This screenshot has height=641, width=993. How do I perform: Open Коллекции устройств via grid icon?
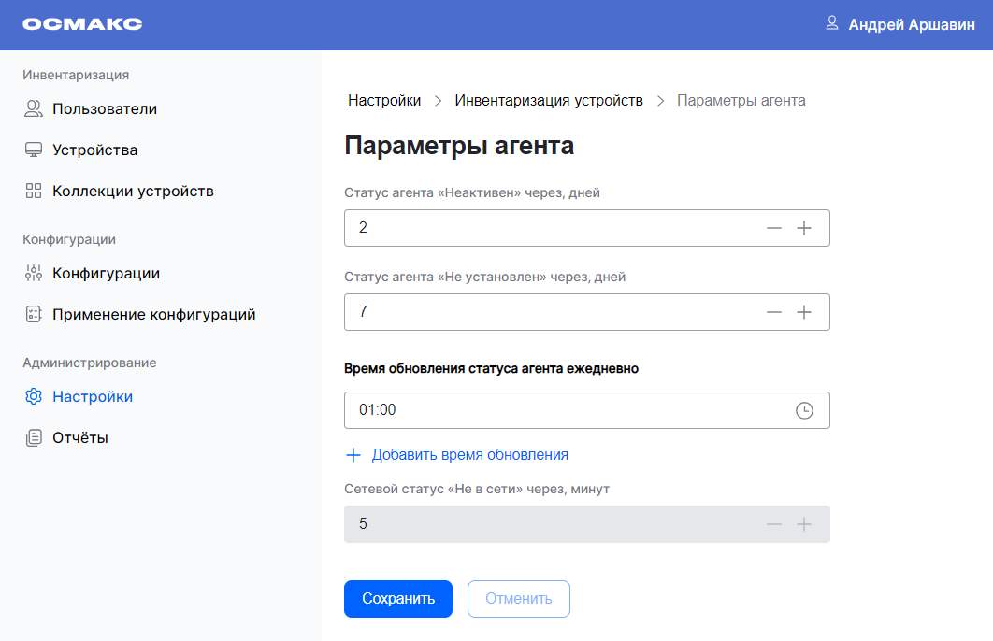click(34, 190)
